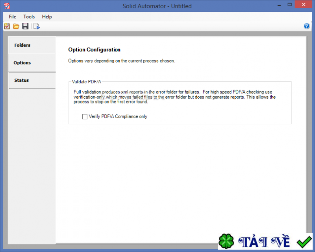This screenshot has height=252, width=315.
Task: Select the Options tab
Action: coord(32,63)
